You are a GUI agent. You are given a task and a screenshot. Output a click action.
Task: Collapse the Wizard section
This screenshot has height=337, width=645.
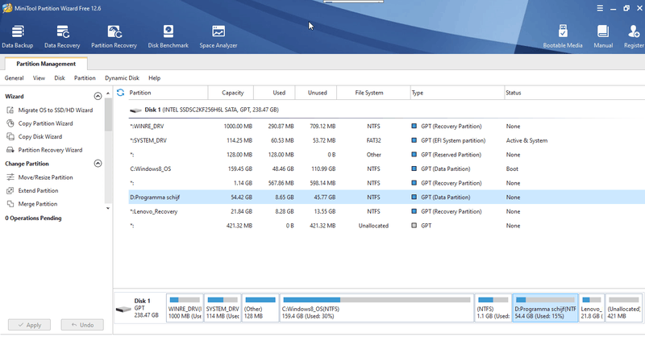pos(98,96)
